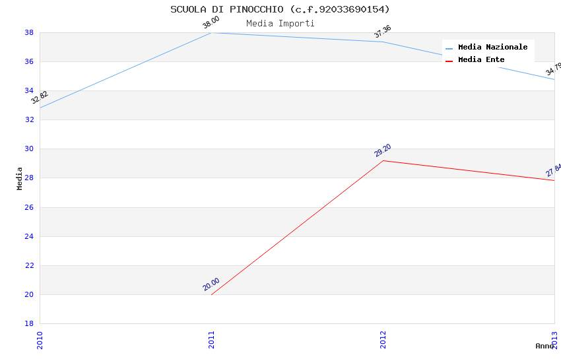Select the Media Nazionale legend label
This screenshot has width=561, height=363.
[492, 48]
